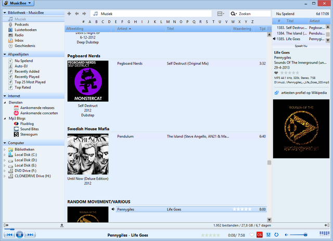Click the add tab plus icon
This screenshot has width=333, height=241.
[69, 14]
